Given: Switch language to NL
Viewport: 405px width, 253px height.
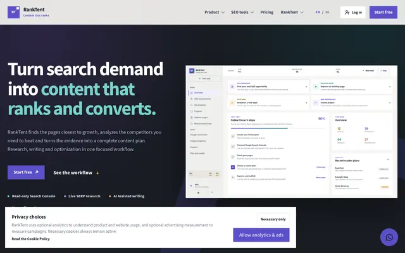Looking at the screenshot, I should [x=328, y=12].
